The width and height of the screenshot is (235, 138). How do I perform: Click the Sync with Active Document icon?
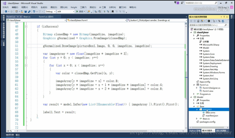point(219,21)
